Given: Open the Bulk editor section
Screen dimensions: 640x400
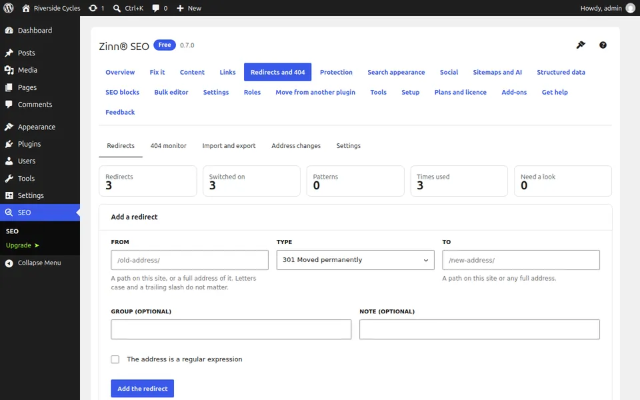Looking at the screenshot, I should (171, 92).
